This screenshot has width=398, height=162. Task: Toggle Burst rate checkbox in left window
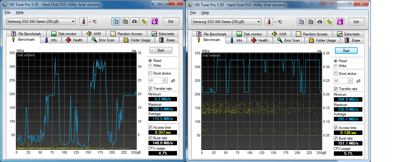click(x=150, y=138)
